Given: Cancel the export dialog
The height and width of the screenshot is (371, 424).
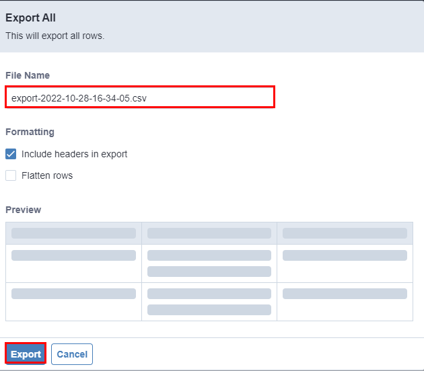Looking at the screenshot, I should (71, 354).
